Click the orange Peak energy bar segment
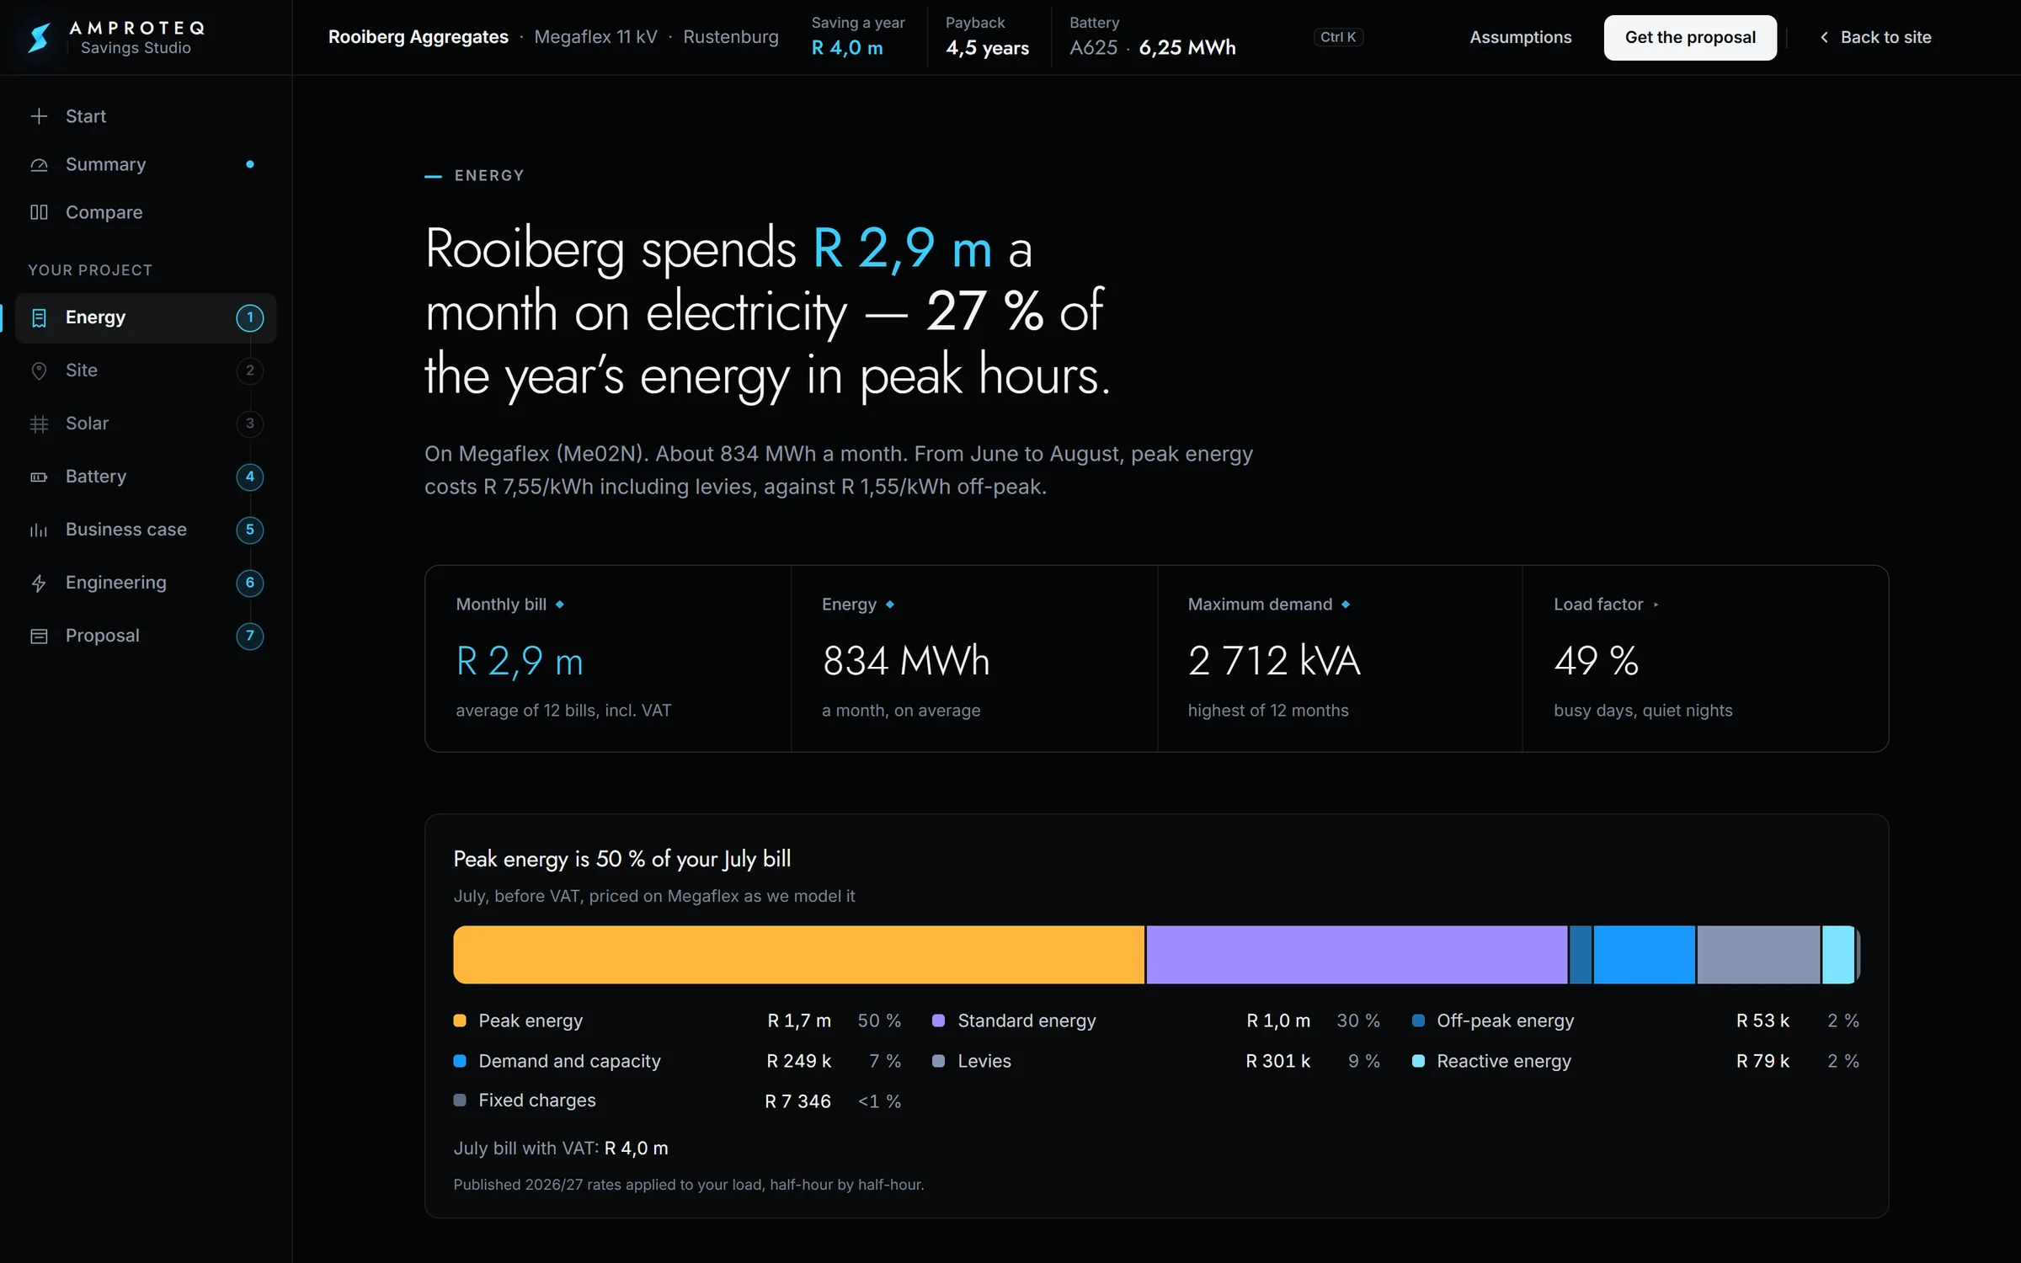This screenshot has height=1263, width=2021. click(x=798, y=955)
